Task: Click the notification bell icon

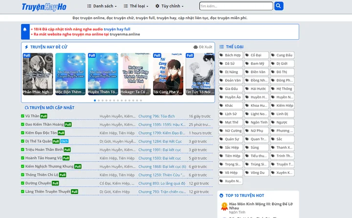Action: pyautogui.click(x=25, y=29)
